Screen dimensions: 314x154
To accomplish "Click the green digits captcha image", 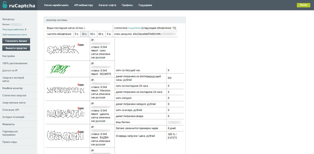I will [60, 69].
